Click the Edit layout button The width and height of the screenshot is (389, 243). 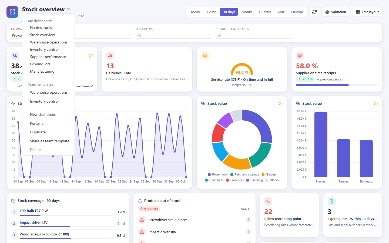point(367,12)
